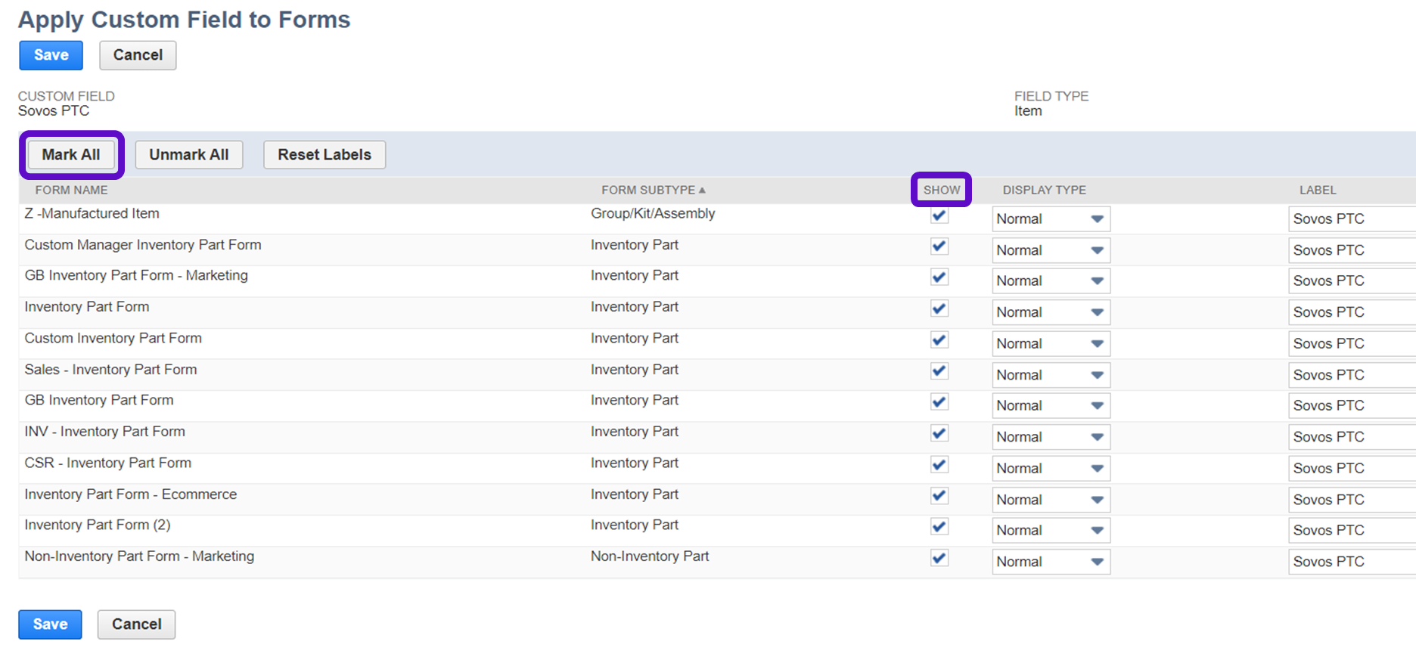Open Display Type dropdown for Z -Manufactured Item

[x=1050, y=219]
